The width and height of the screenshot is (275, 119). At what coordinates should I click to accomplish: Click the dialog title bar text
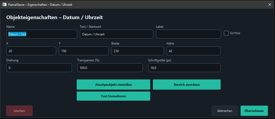point(40,5)
